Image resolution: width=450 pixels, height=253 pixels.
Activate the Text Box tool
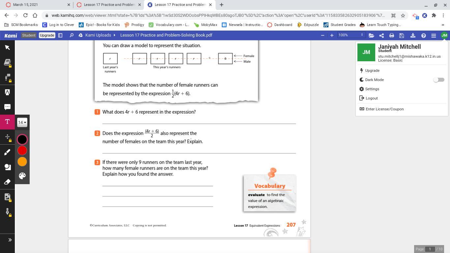tap(7, 122)
